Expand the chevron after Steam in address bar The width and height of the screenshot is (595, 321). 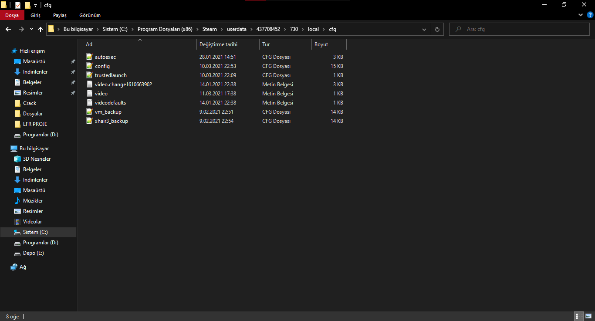click(222, 29)
